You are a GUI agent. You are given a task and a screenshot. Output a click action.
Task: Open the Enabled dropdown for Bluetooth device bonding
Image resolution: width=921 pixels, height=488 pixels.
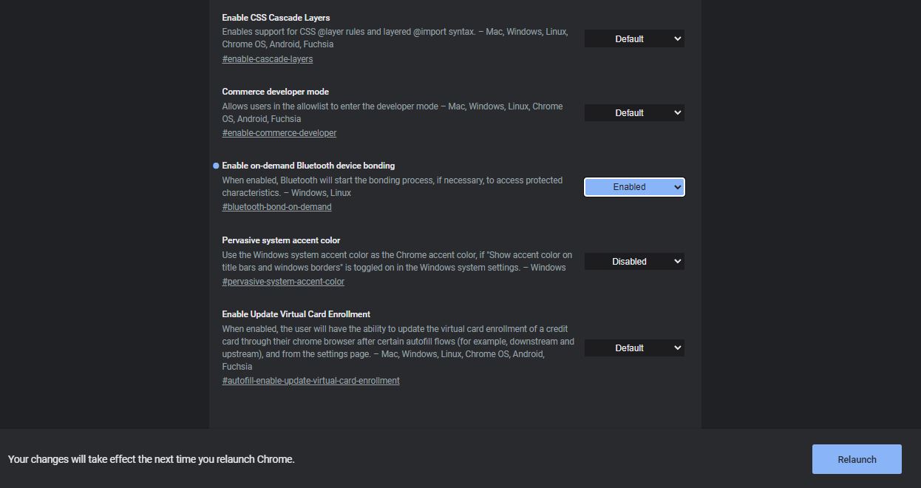pos(634,187)
